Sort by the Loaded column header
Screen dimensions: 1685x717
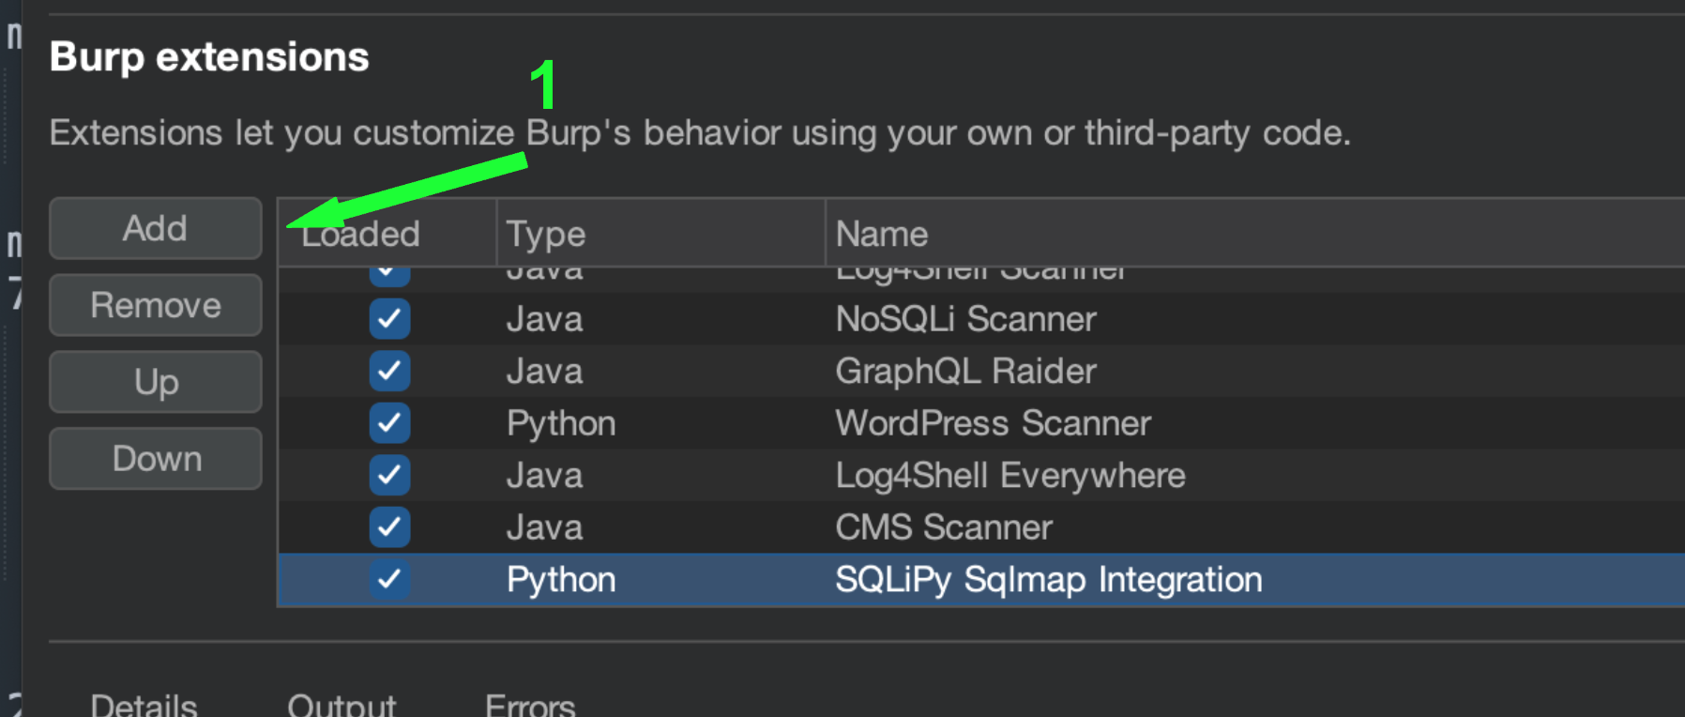pos(387,233)
